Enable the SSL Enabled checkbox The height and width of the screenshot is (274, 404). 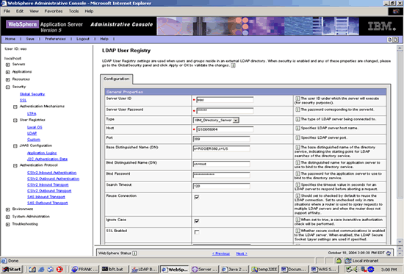(x=197, y=232)
